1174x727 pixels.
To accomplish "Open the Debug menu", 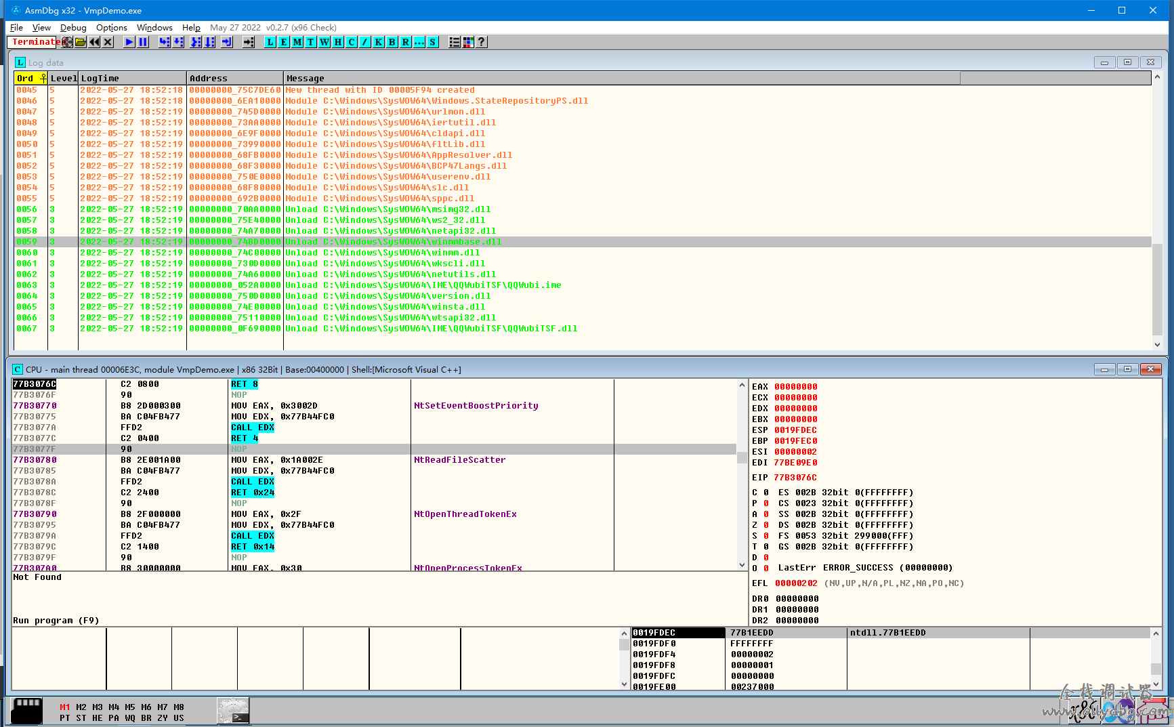I will [x=73, y=28].
